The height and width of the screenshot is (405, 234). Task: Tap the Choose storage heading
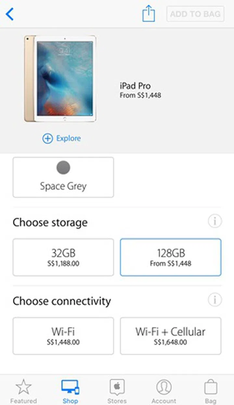pyautogui.click(x=50, y=223)
